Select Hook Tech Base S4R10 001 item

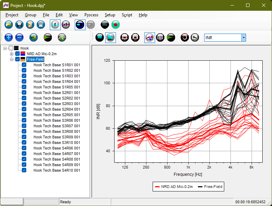(57, 170)
